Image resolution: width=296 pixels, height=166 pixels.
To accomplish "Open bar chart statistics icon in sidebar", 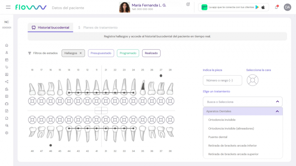I will click(x=7, y=89).
